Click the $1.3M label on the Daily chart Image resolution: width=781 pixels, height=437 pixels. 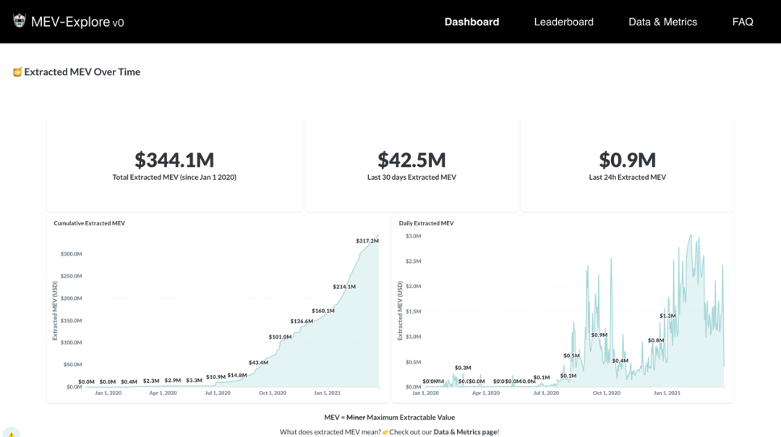[667, 316]
